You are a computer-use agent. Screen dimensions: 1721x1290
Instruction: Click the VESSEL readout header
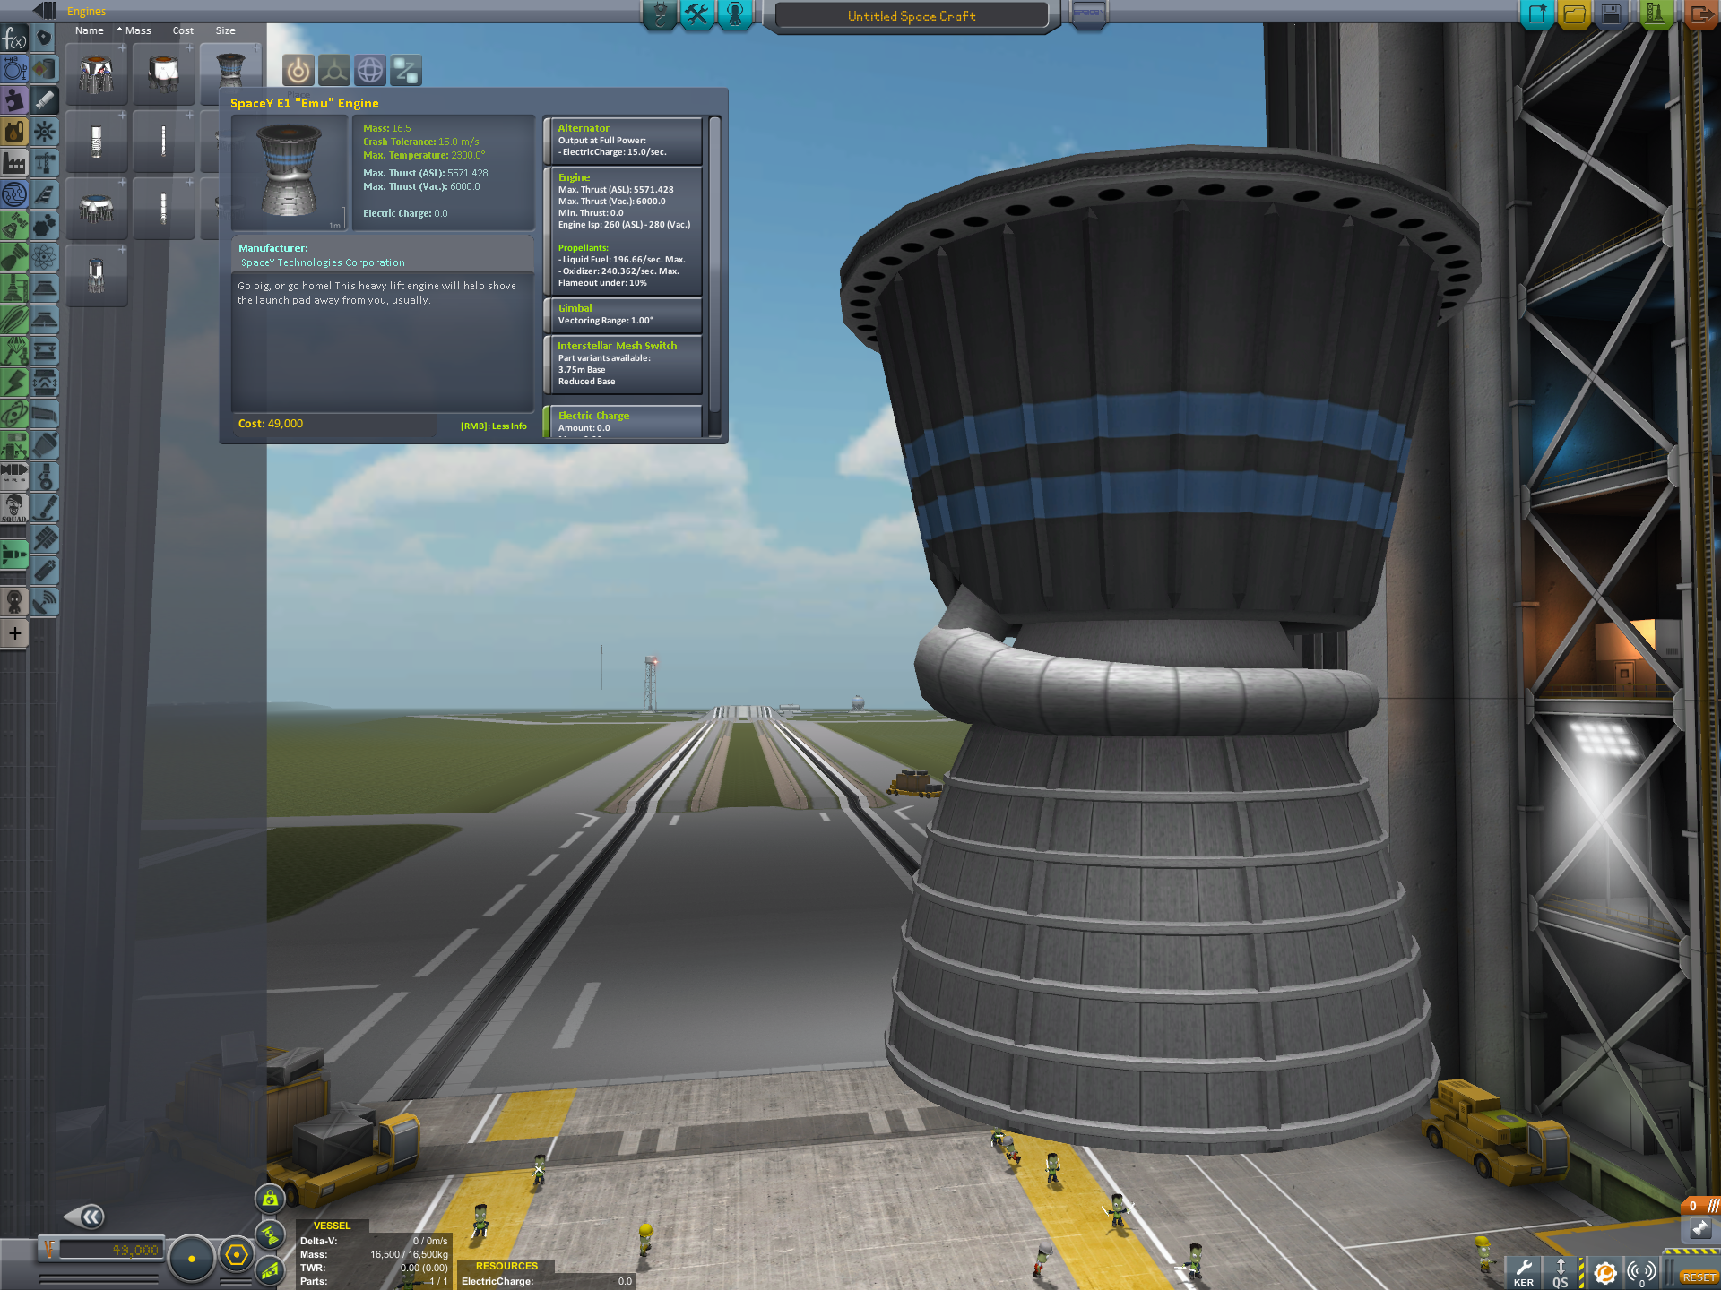pyautogui.click(x=332, y=1225)
